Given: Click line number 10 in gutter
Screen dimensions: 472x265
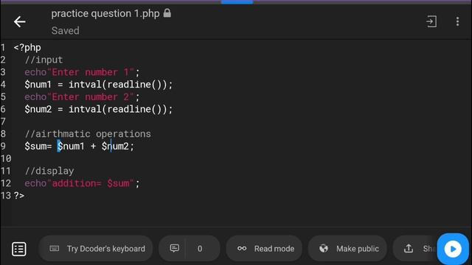Looking at the screenshot, I should pyautogui.click(x=6, y=158).
